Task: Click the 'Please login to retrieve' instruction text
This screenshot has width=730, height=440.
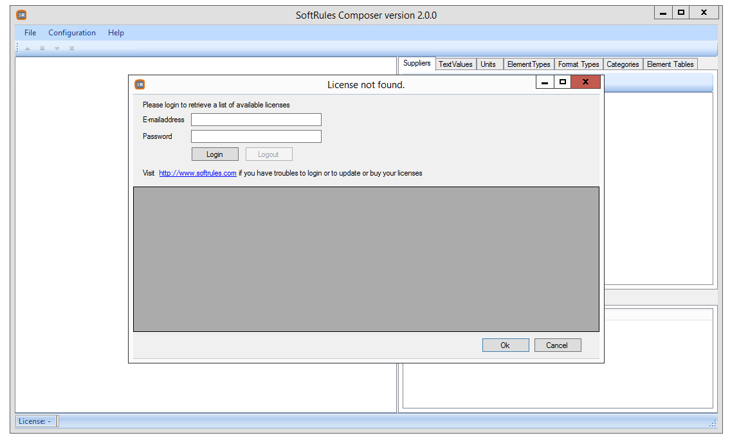Action: pyautogui.click(x=216, y=105)
